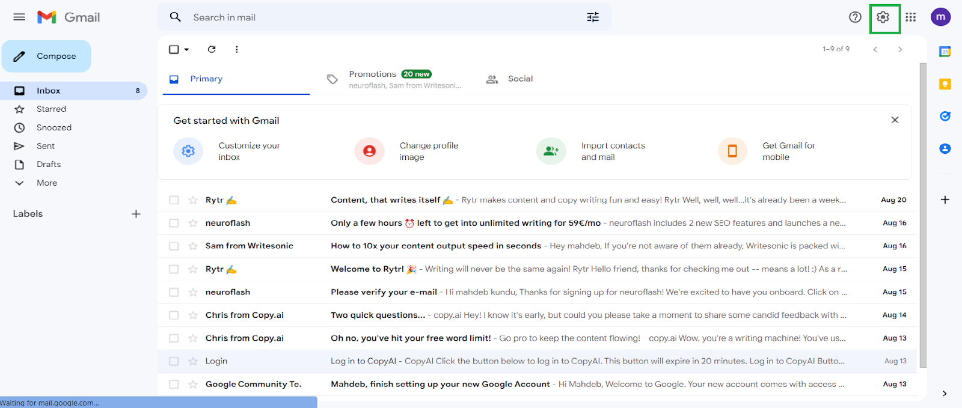Select Google Community Team email checkbox
The width and height of the screenshot is (962, 408).
point(174,384)
